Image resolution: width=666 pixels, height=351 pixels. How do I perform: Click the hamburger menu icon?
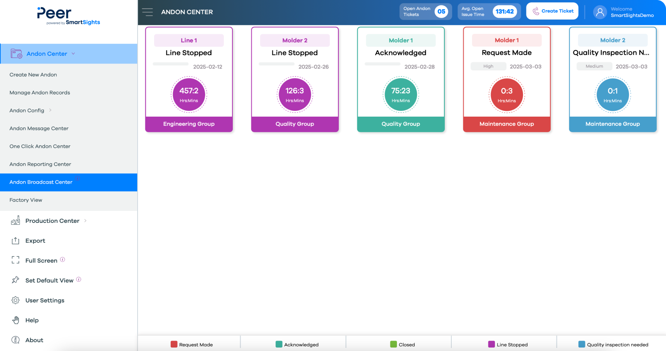[x=147, y=12]
